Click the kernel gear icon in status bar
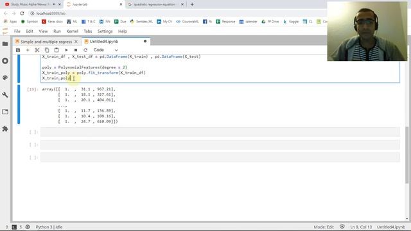The image size is (411, 231). [28, 227]
